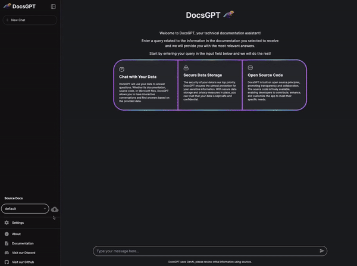Click the cloud upload icon
This screenshot has width=357, height=266.
[55, 209]
